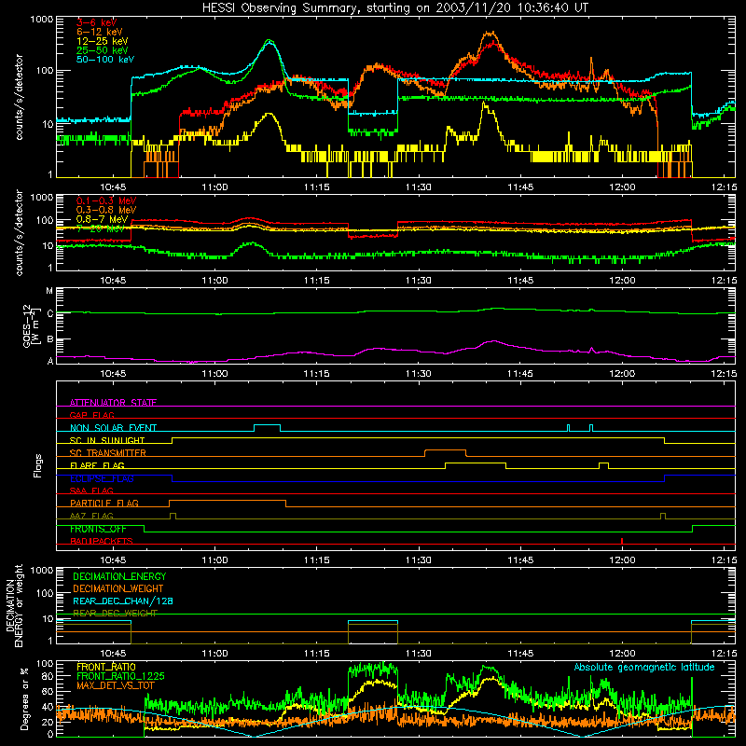Screen dimensions: 746x746
Task: Select the 3-6 keV legend label
Action: coord(96,22)
